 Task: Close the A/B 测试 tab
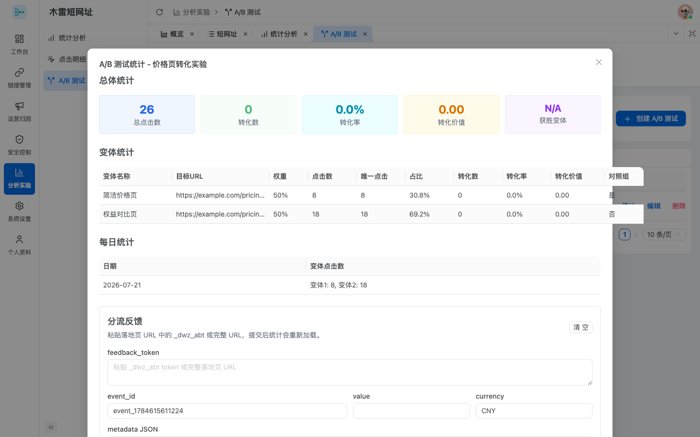pos(365,34)
